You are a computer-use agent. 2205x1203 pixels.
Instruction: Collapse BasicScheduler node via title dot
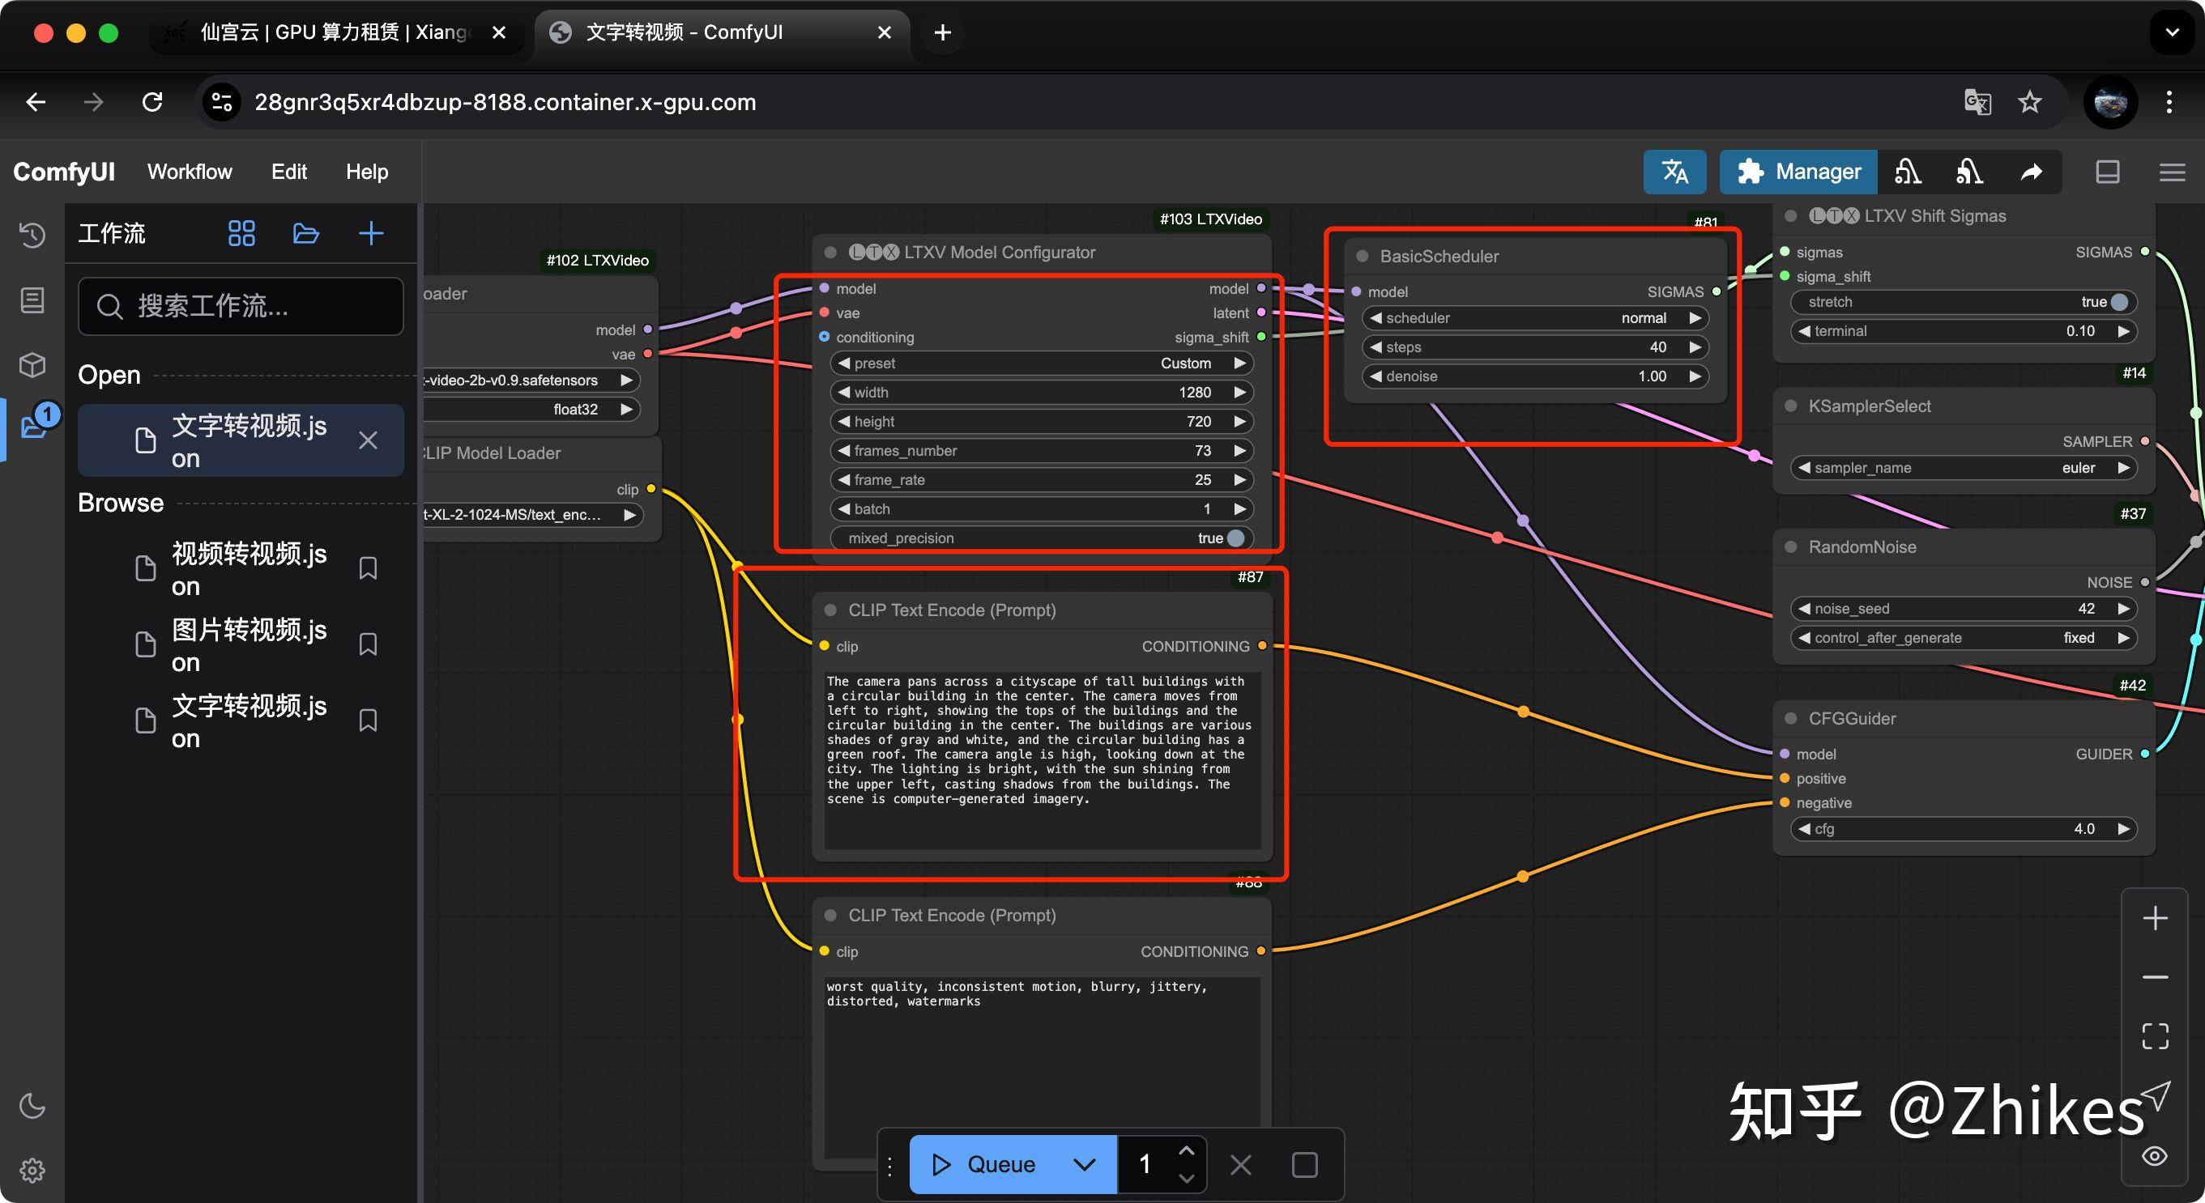[x=1362, y=257]
